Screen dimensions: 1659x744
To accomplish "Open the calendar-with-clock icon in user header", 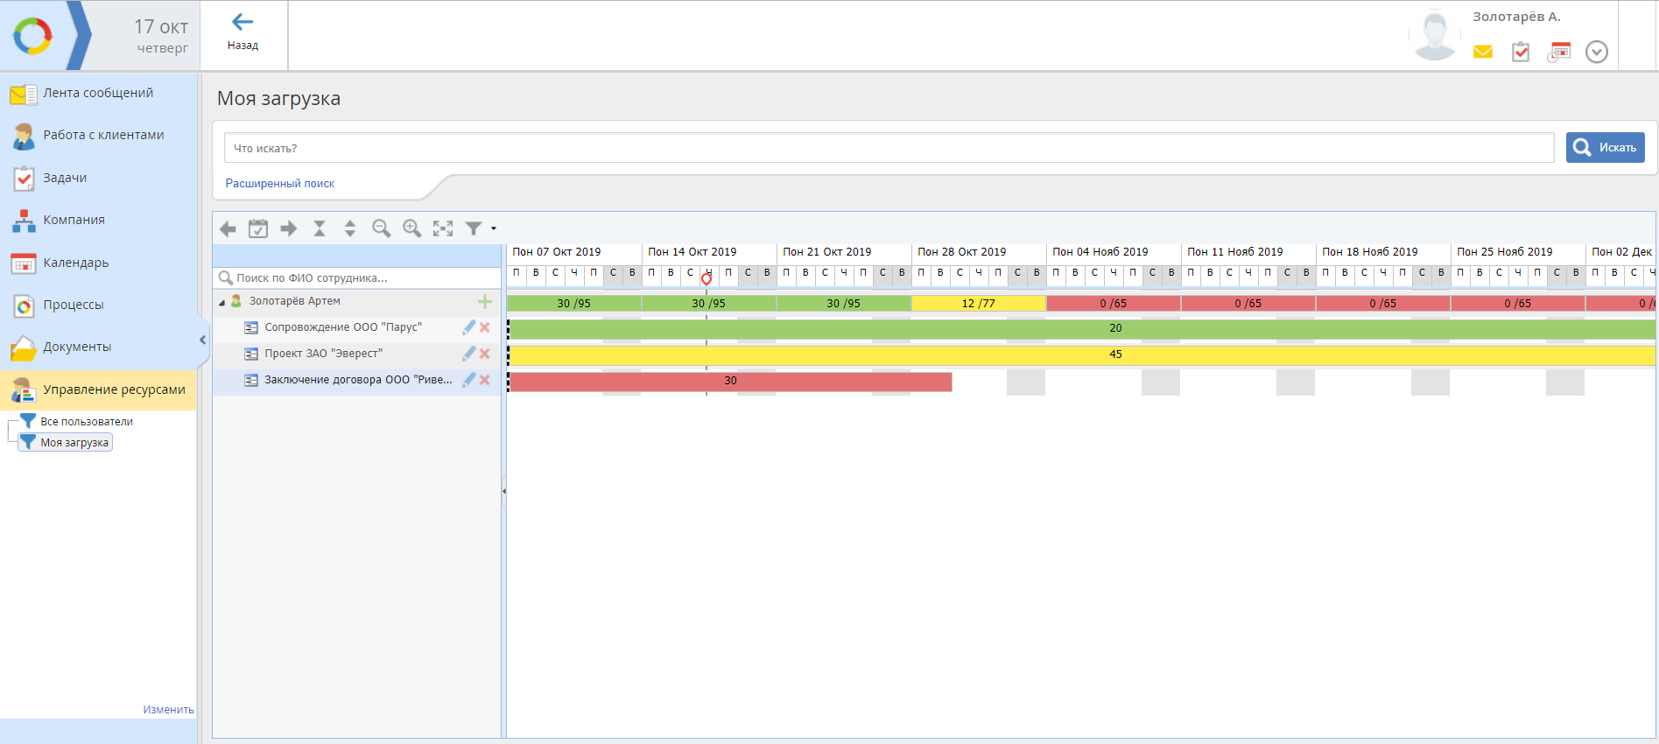I will tap(1558, 53).
